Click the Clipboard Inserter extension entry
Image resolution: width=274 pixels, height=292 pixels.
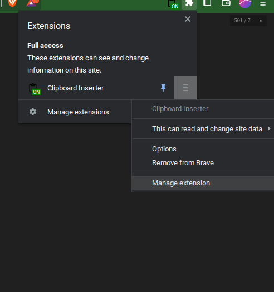75,88
